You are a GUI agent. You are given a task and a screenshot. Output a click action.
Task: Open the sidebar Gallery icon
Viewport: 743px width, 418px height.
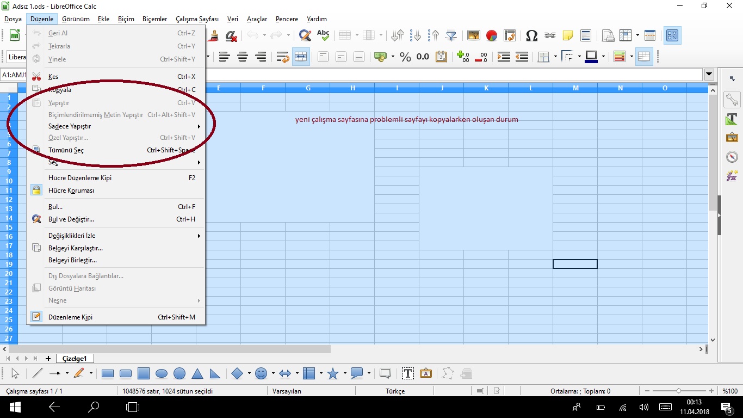click(x=732, y=138)
